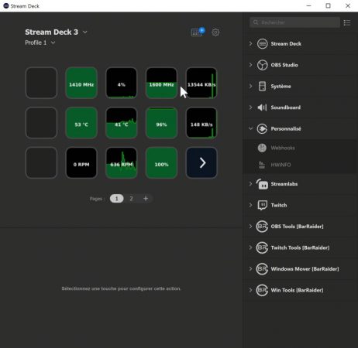
Task: Add a new page with plus button
Action: 146,199
